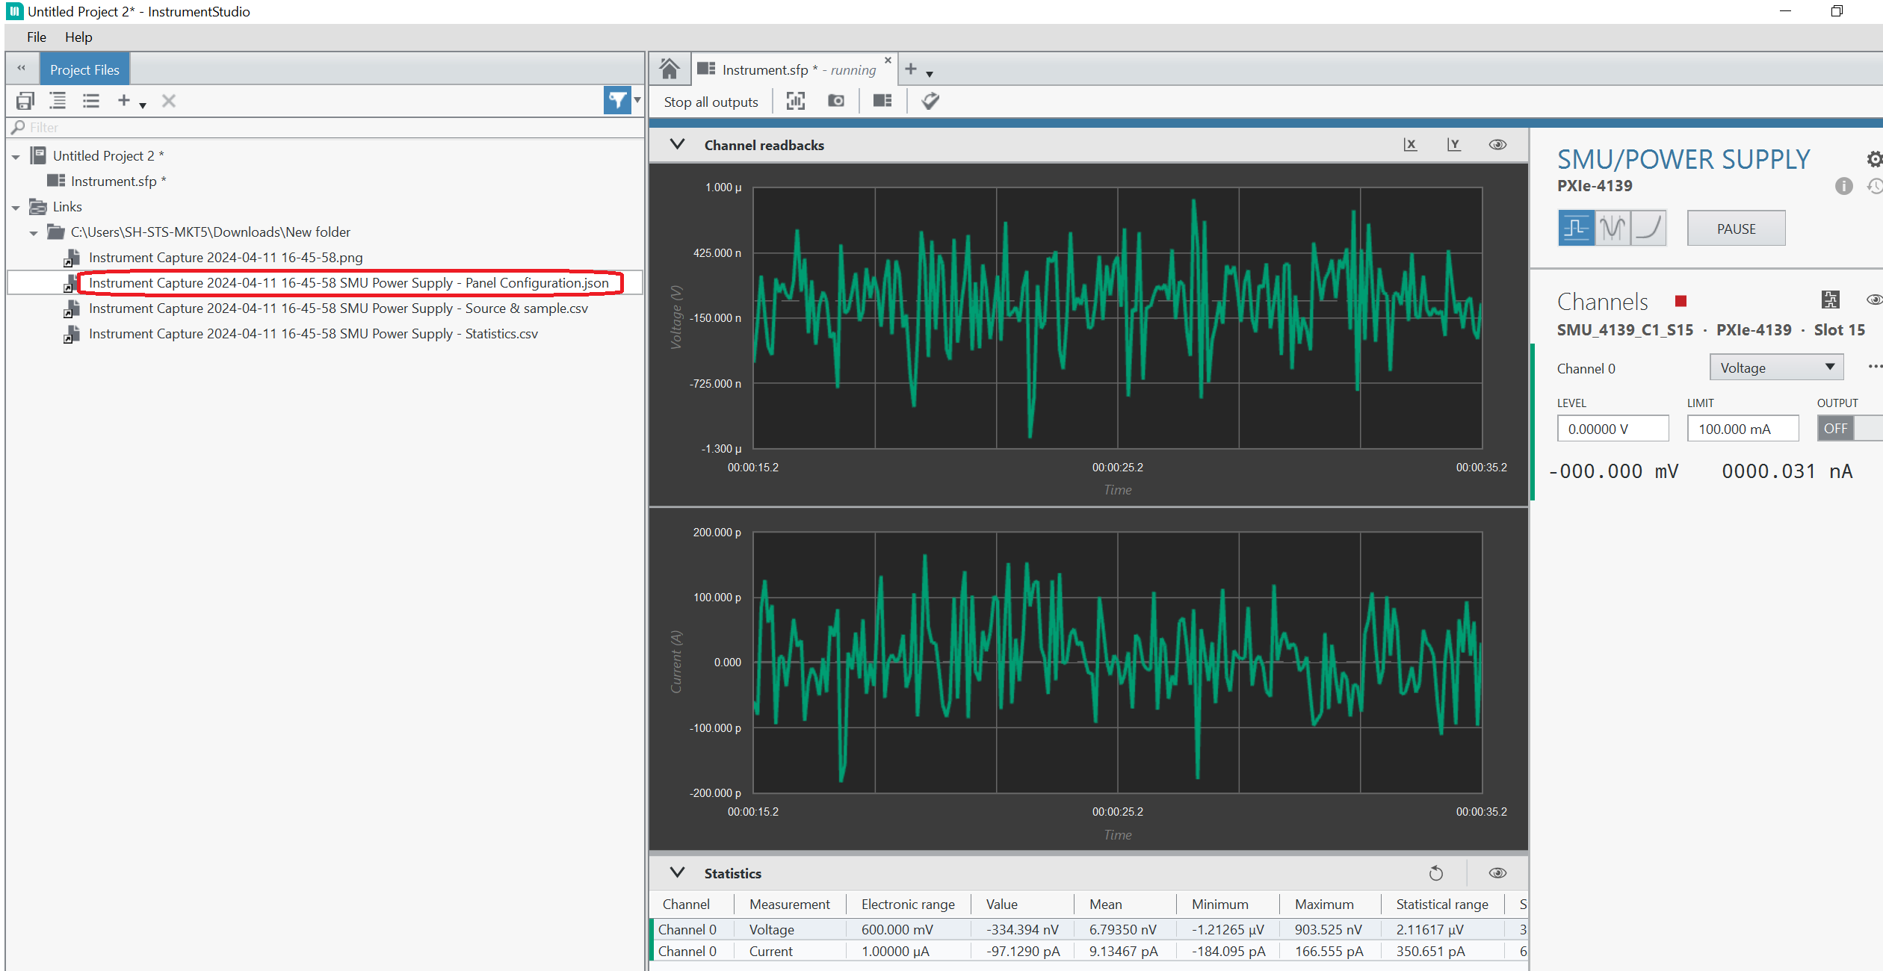Collapse Untitled Project 2 tree node

point(16,157)
